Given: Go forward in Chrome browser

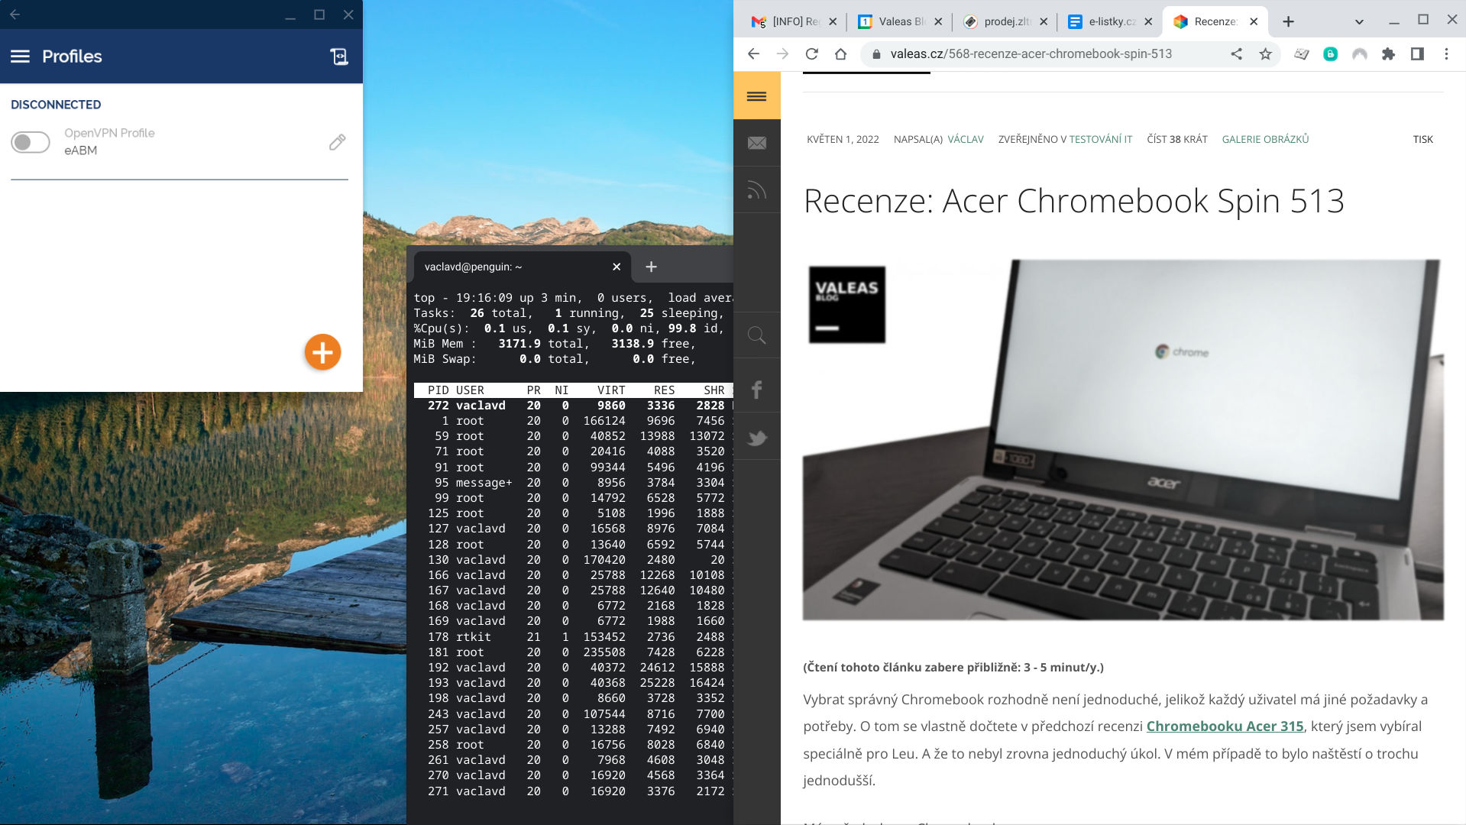Looking at the screenshot, I should [782, 54].
